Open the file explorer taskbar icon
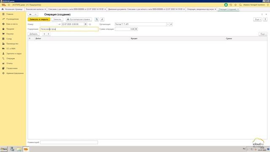The width and height of the screenshot is (270, 152). point(19,149)
